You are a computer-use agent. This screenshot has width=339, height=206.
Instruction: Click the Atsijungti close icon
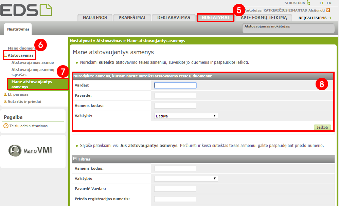[328, 11]
